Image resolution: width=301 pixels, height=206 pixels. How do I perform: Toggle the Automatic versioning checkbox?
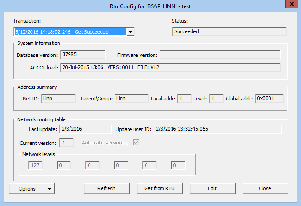click(136, 143)
